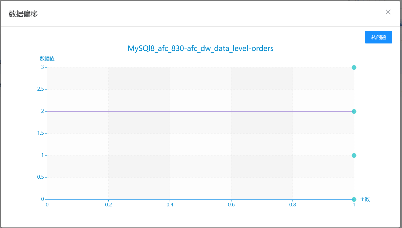Click the blue baseline along the x-axis
This screenshot has height=228, width=402.
[201, 199]
